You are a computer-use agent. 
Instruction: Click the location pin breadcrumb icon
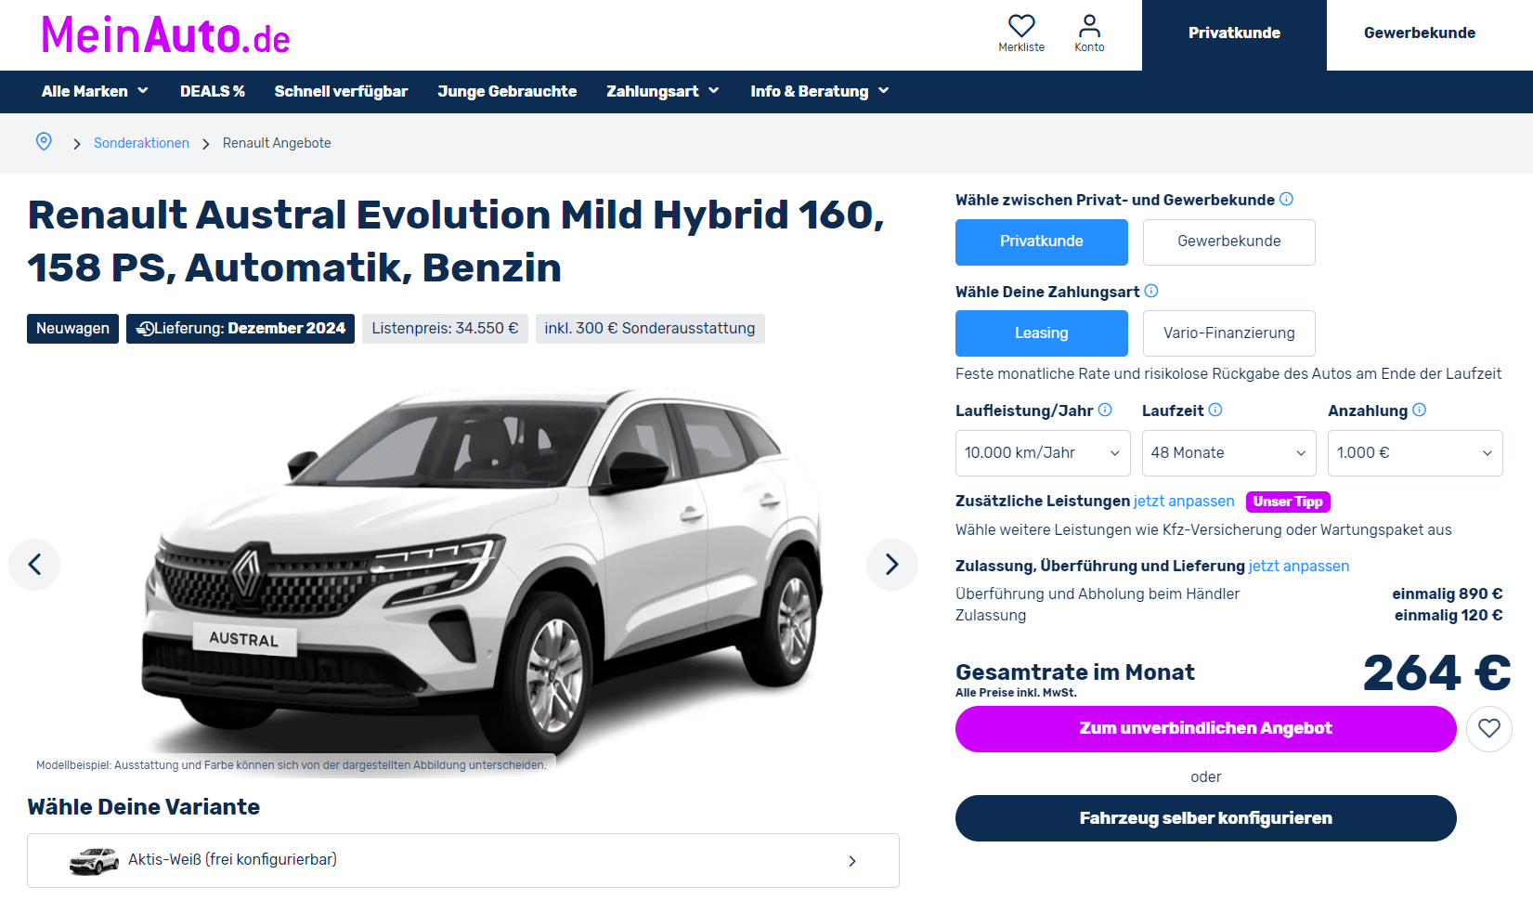[x=44, y=141]
